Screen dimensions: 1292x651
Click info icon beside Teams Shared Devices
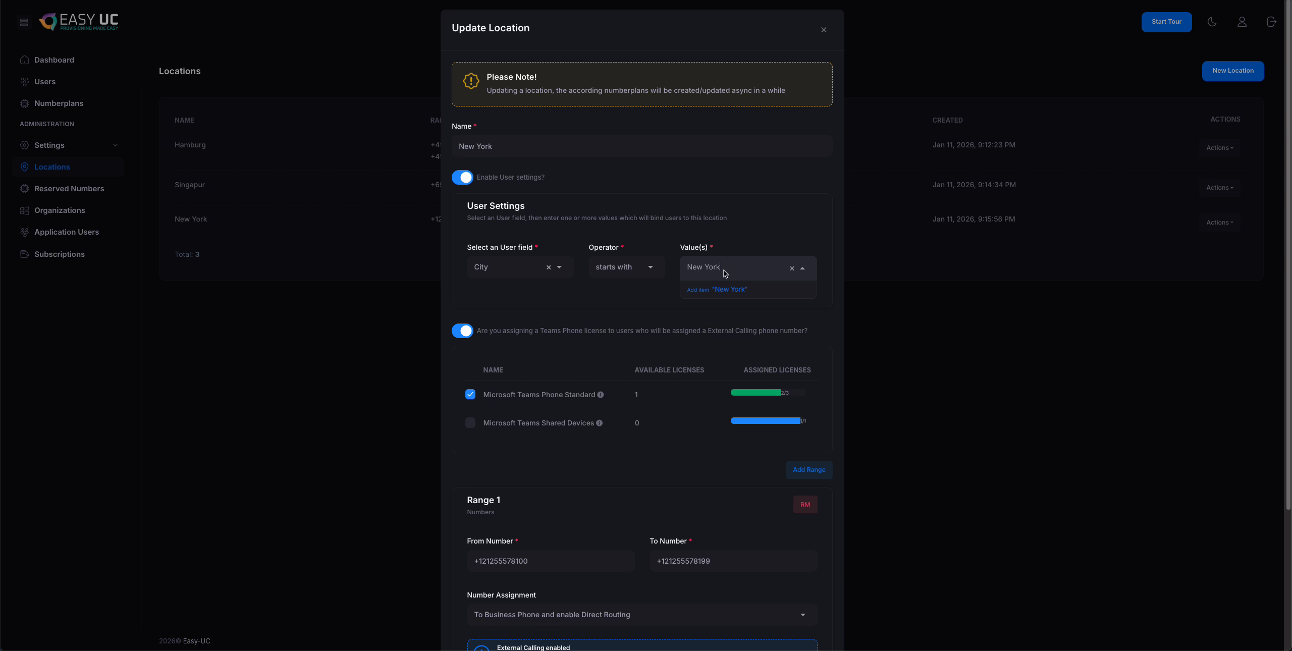599,423
